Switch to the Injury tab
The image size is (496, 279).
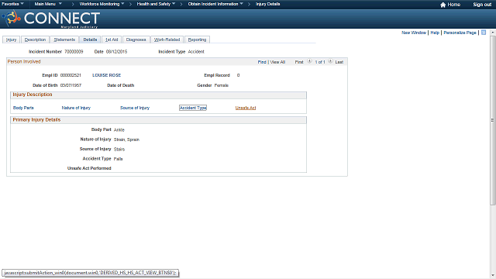click(x=12, y=40)
